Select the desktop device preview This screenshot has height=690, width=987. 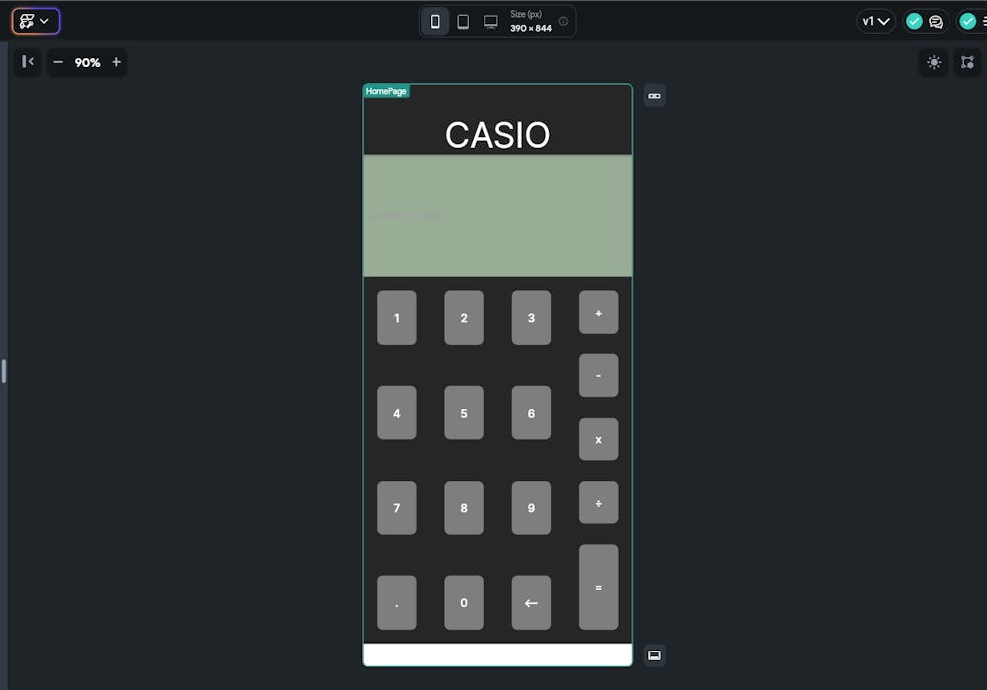[x=491, y=22]
